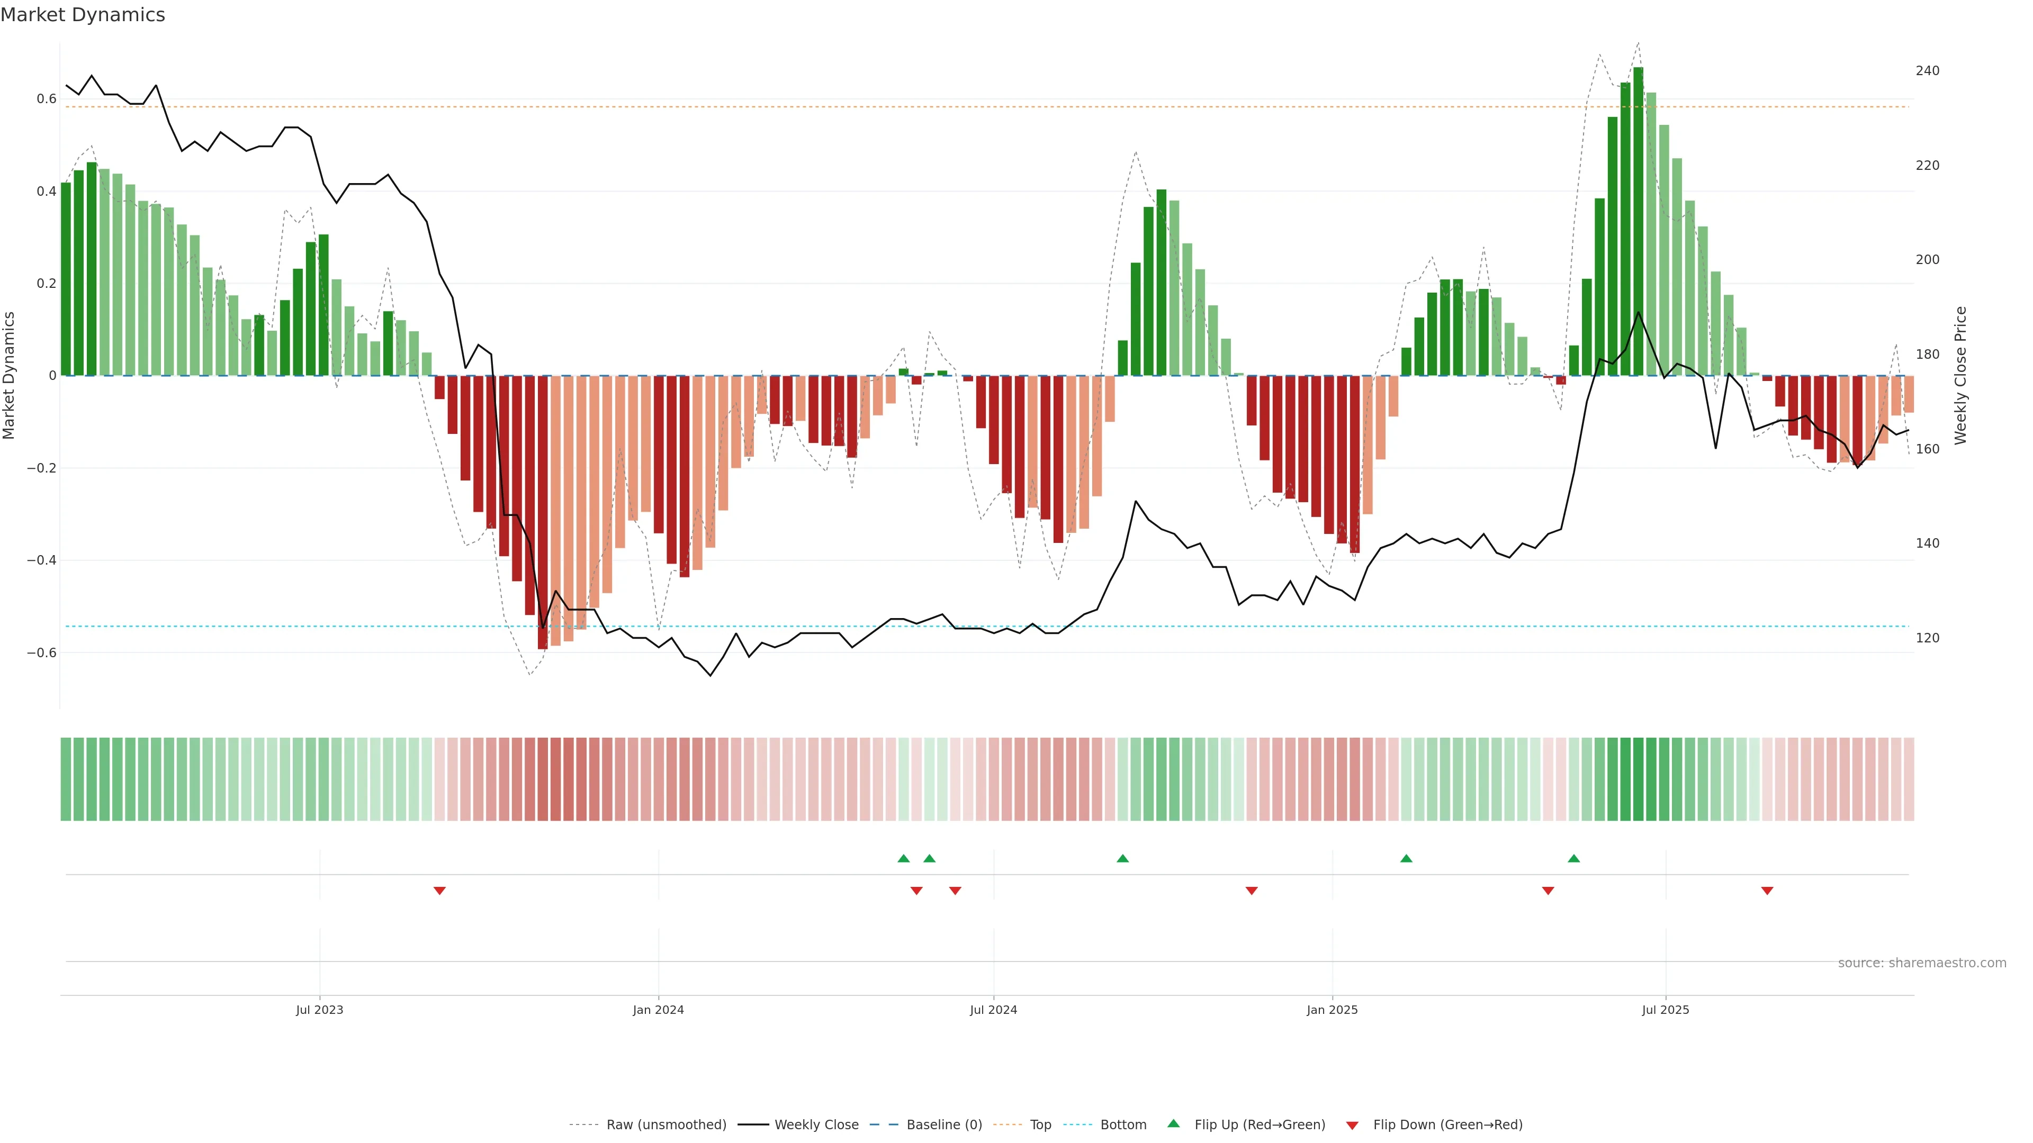Click the Jan 2024 x-axis label
Screen dimensions: 2033x1143
(658, 1010)
